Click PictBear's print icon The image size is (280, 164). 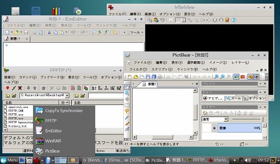(x=160, y=77)
